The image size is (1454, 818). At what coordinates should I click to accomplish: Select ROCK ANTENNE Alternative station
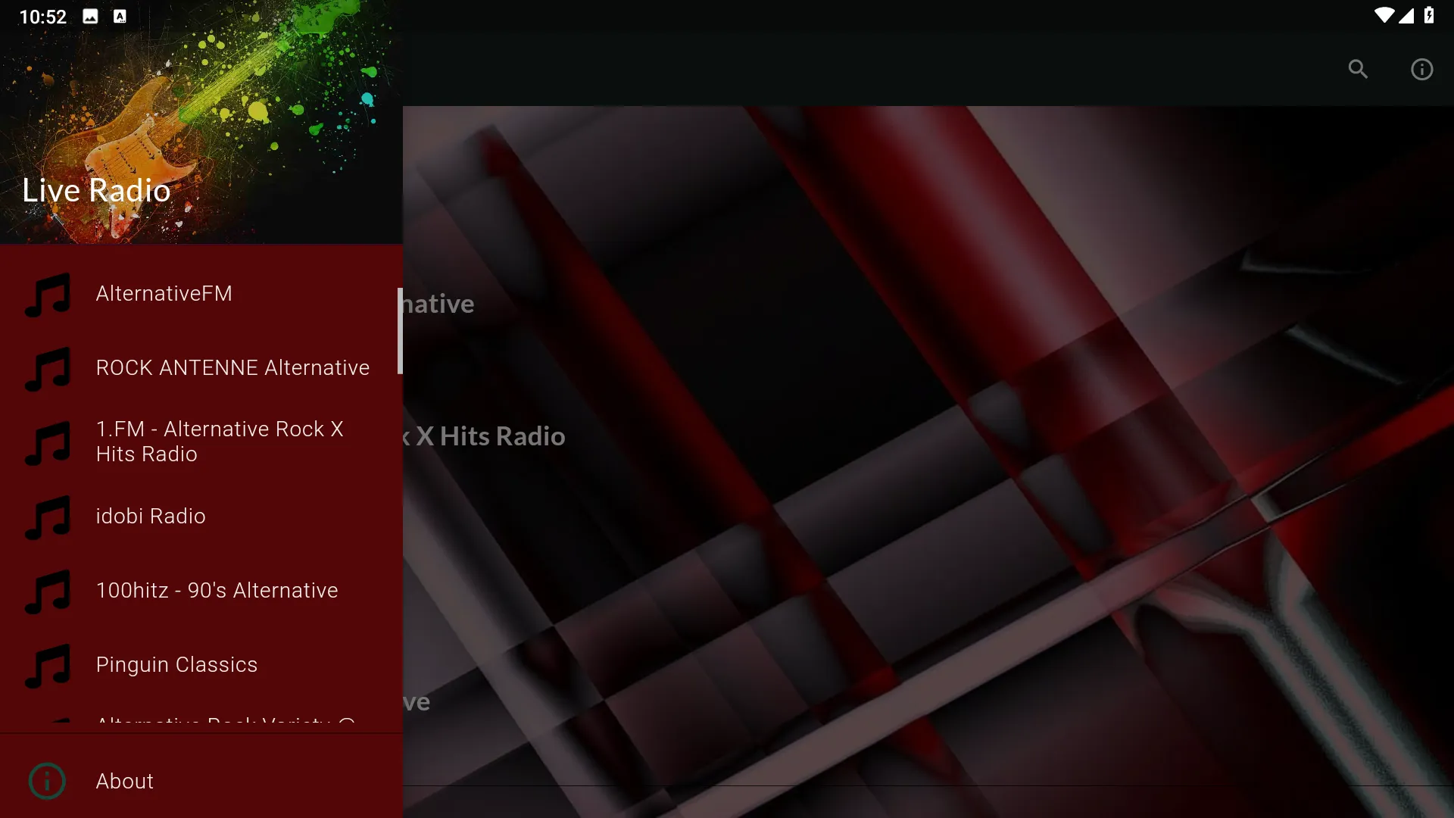click(x=201, y=368)
